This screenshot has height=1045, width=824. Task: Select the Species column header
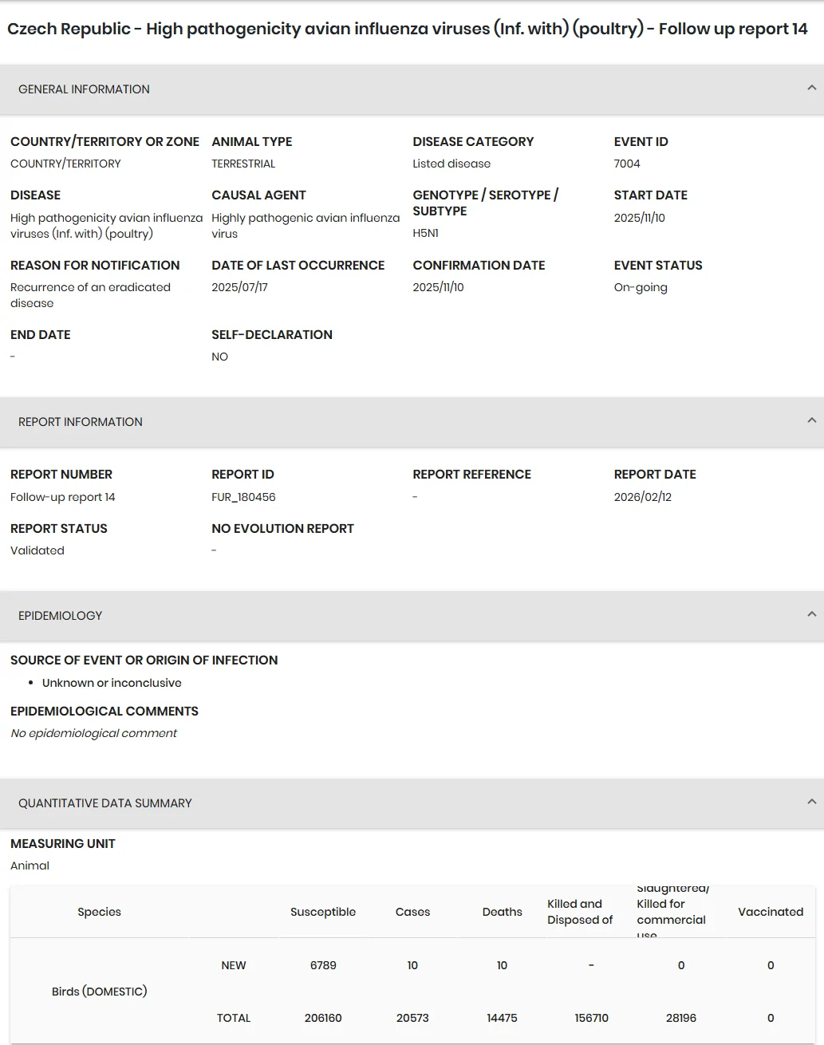[x=99, y=912]
